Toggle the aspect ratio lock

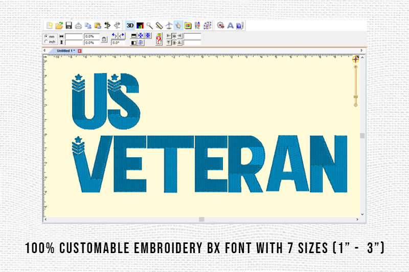(104, 39)
